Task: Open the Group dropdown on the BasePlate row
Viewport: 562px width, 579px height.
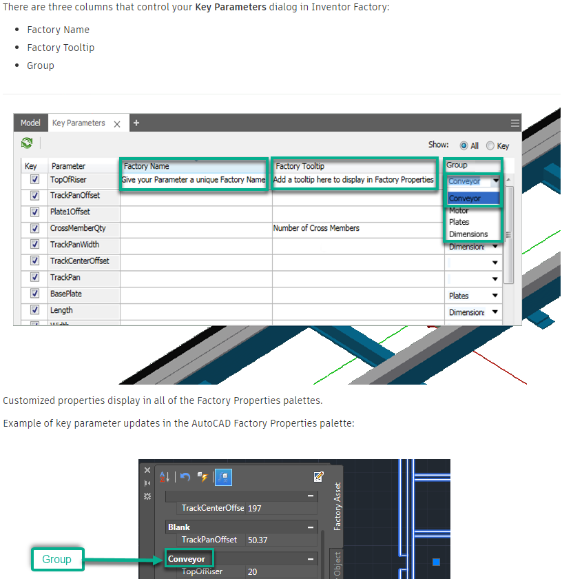Action: click(495, 294)
